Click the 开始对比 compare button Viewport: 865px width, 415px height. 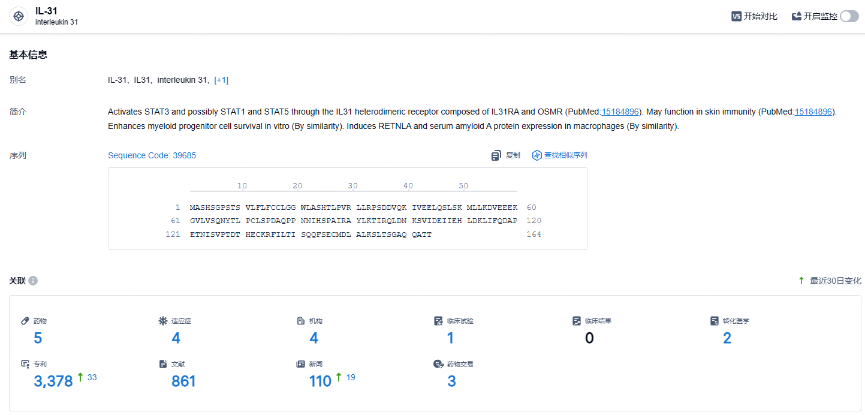click(x=755, y=16)
